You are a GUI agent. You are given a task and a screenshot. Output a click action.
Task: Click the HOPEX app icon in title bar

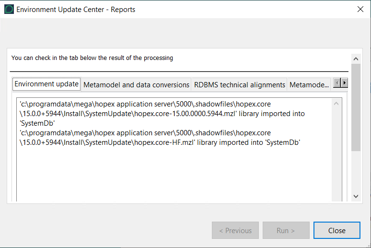9,9
